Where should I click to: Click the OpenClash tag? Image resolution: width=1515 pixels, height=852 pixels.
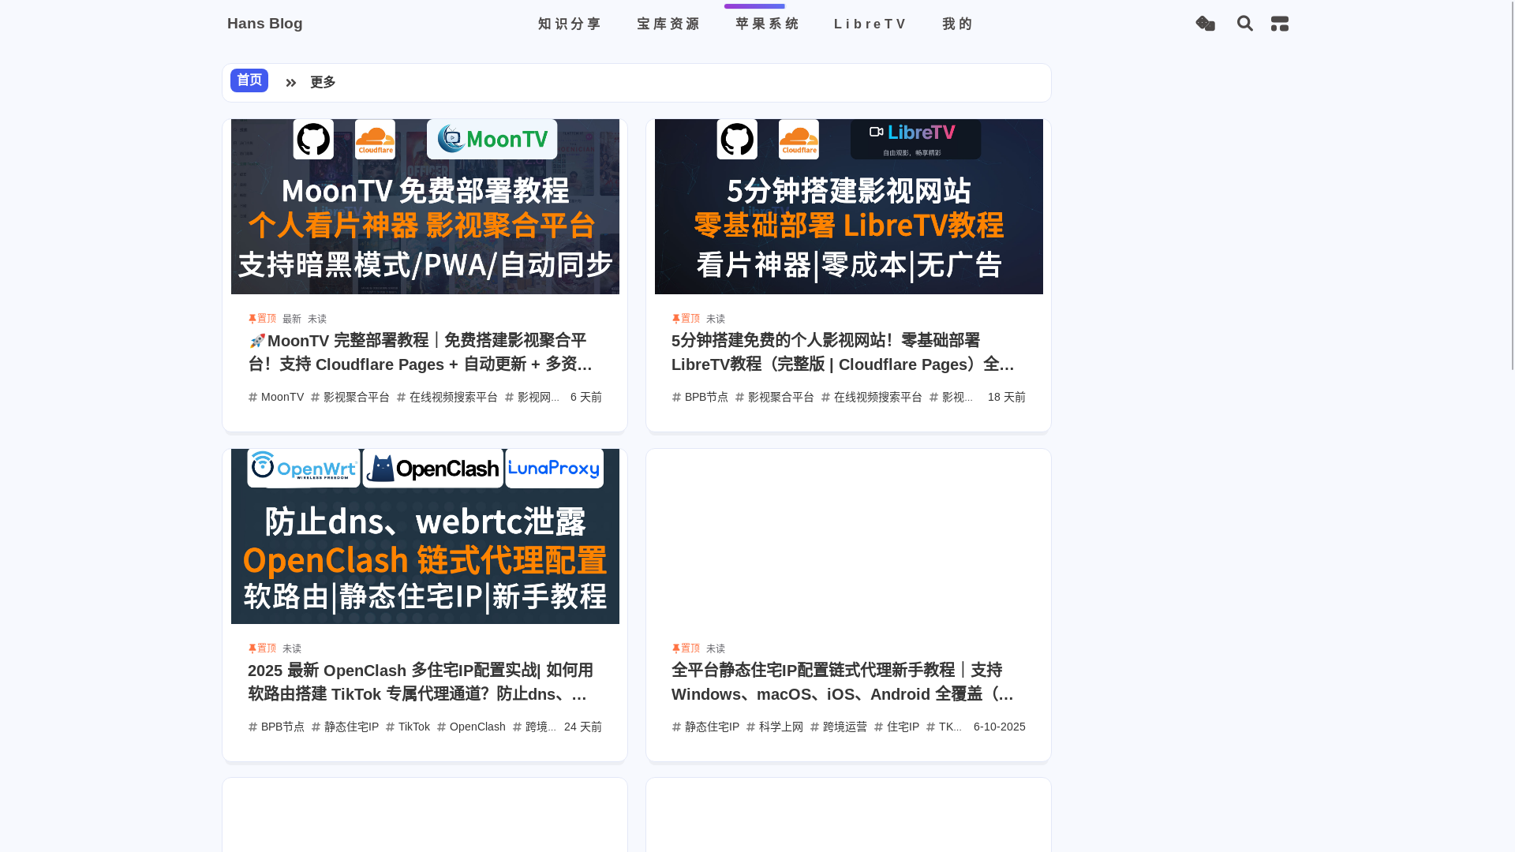pyautogui.click(x=471, y=727)
